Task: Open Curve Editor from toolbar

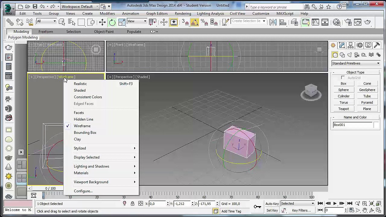Action: (315, 22)
